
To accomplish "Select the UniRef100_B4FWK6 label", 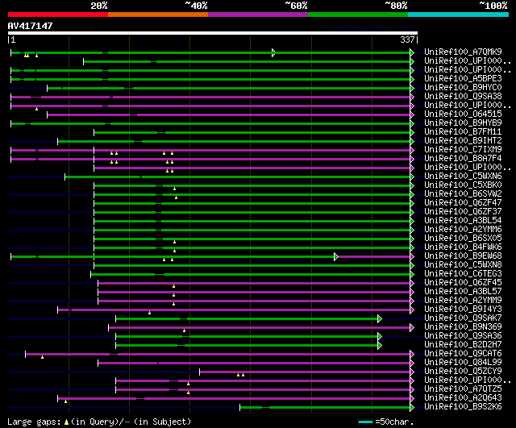I will pos(463,247).
